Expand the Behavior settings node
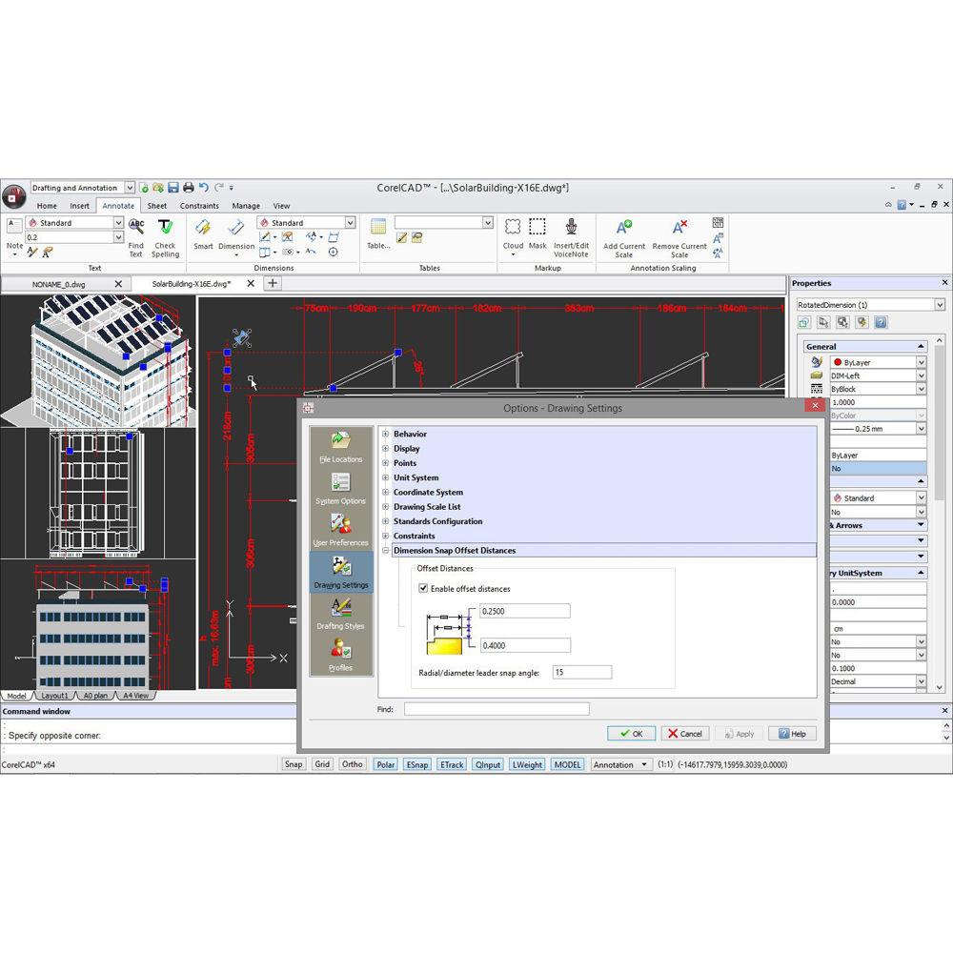This screenshot has height=953, width=953. point(386,435)
